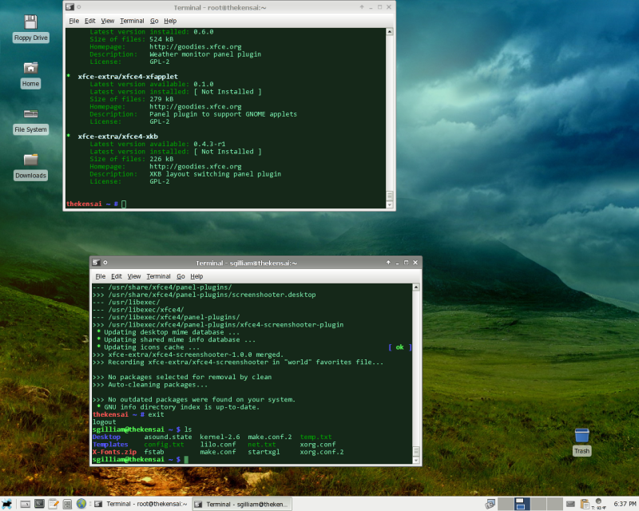
Task: Click the sgilliam@thekensai terminal taskbar button
Action: 242,504
